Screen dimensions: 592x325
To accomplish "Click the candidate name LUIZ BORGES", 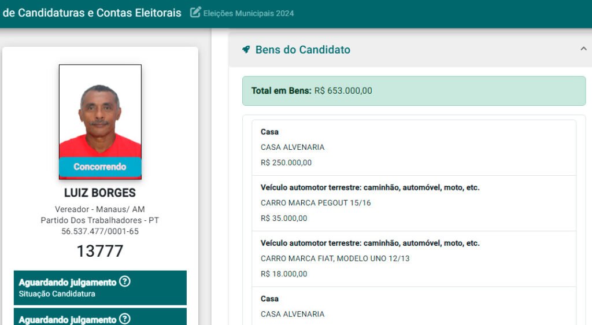I will pyautogui.click(x=100, y=193).
